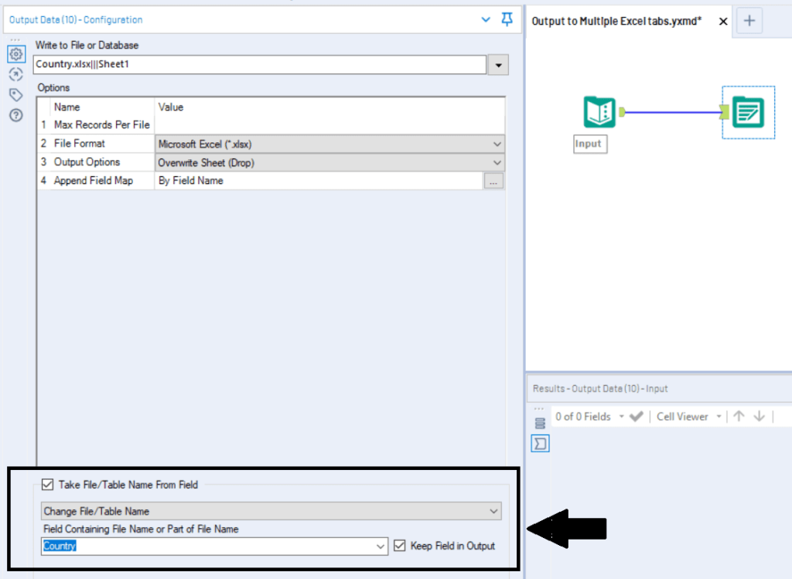Click the metadata icon in Results panel
This screenshot has height=579, width=792.
point(539,422)
